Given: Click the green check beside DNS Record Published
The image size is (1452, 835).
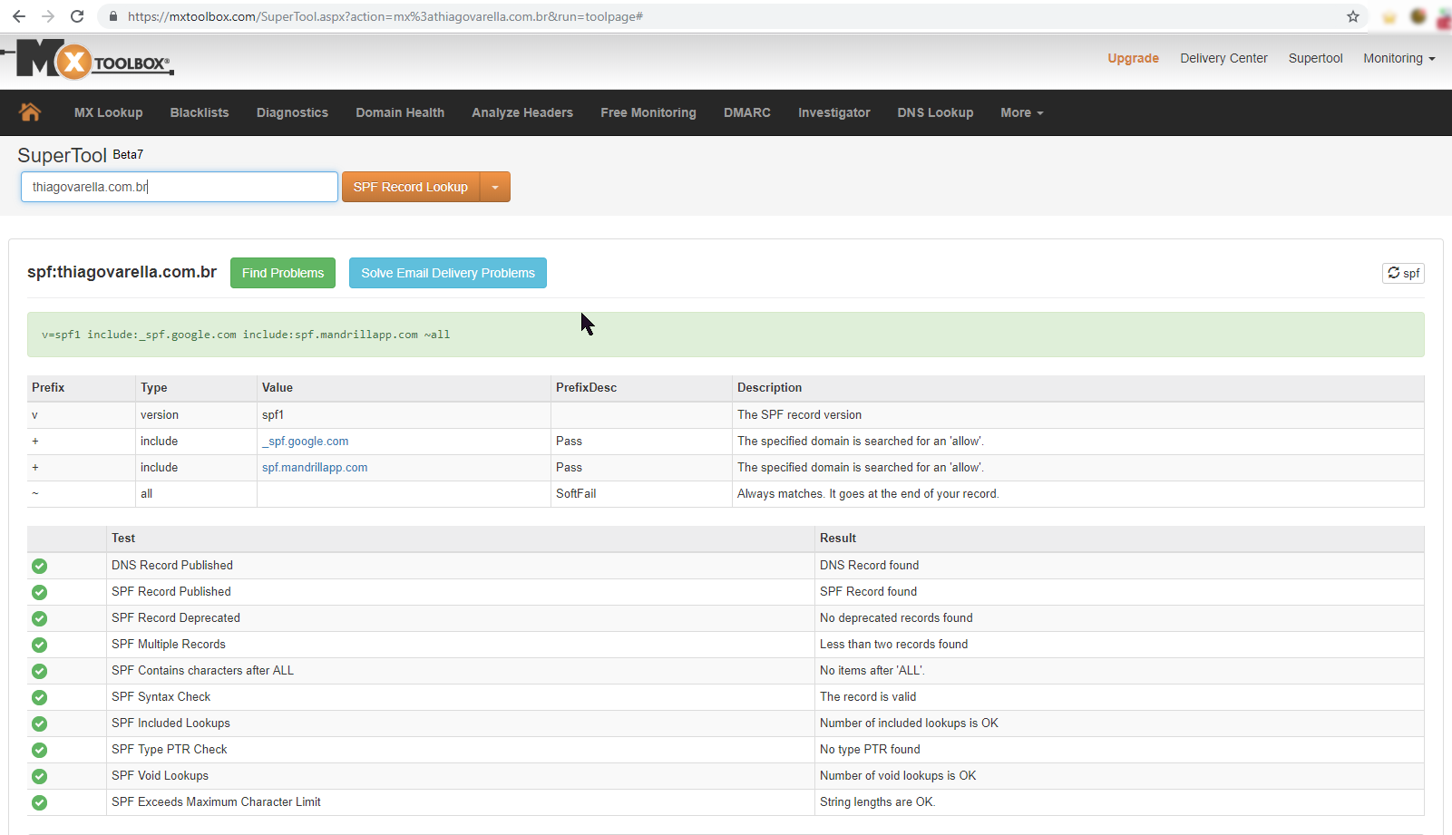Looking at the screenshot, I should point(39,566).
